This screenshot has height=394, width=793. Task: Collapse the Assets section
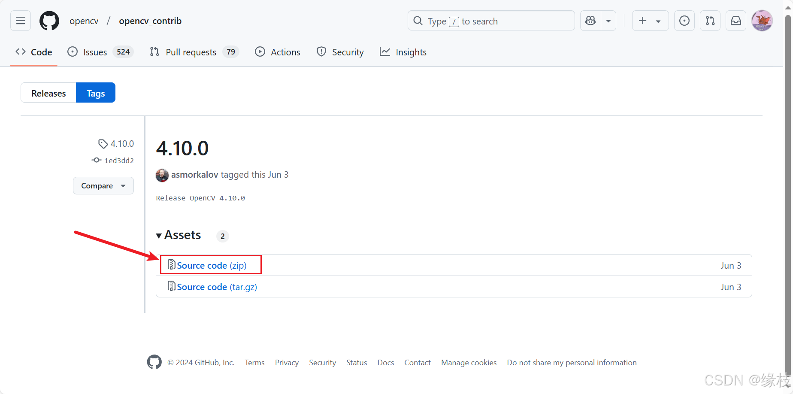[x=159, y=235]
